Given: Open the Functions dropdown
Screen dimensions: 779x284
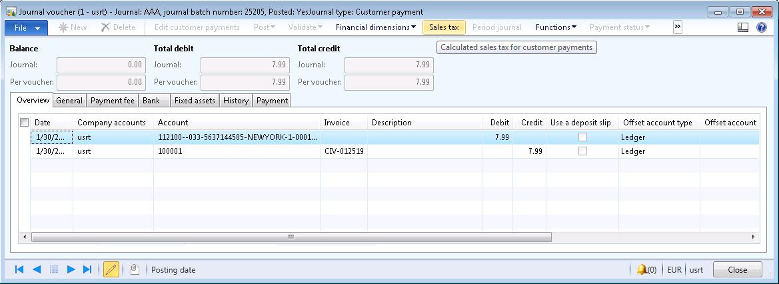Looking at the screenshot, I should click(556, 27).
